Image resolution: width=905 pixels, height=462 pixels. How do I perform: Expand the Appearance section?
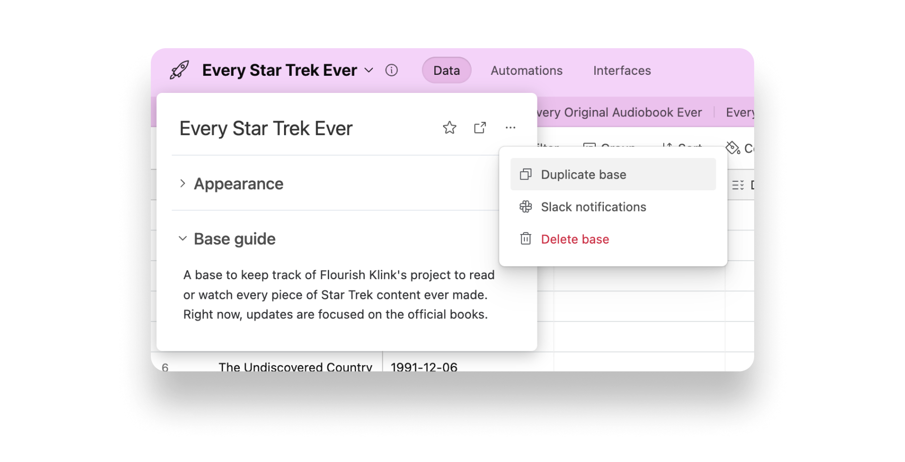coord(183,184)
